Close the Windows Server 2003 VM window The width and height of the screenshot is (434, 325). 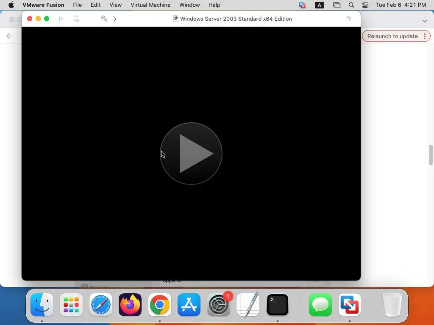(x=30, y=19)
